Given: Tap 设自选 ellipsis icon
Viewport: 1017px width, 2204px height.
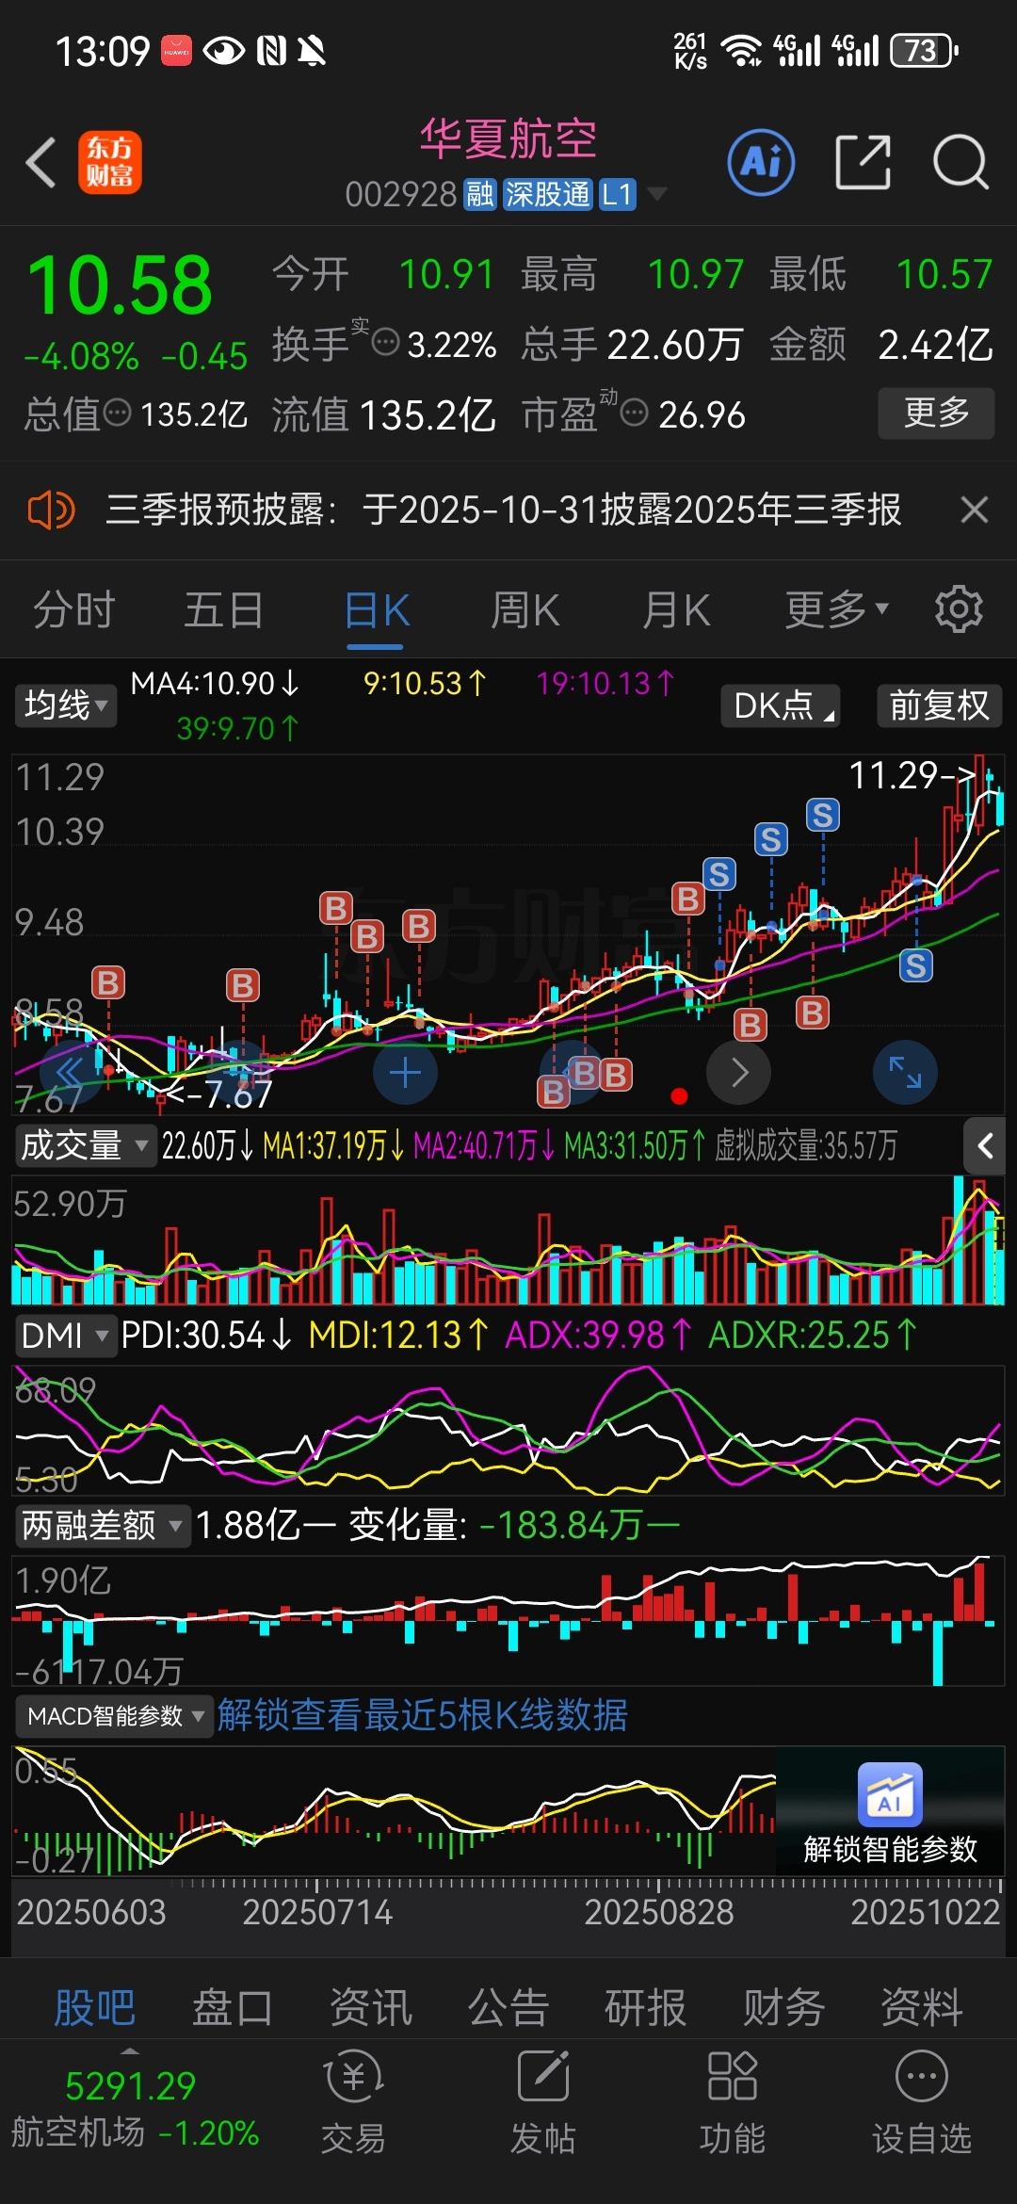Looking at the screenshot, I should click(x=922, y=2077).
